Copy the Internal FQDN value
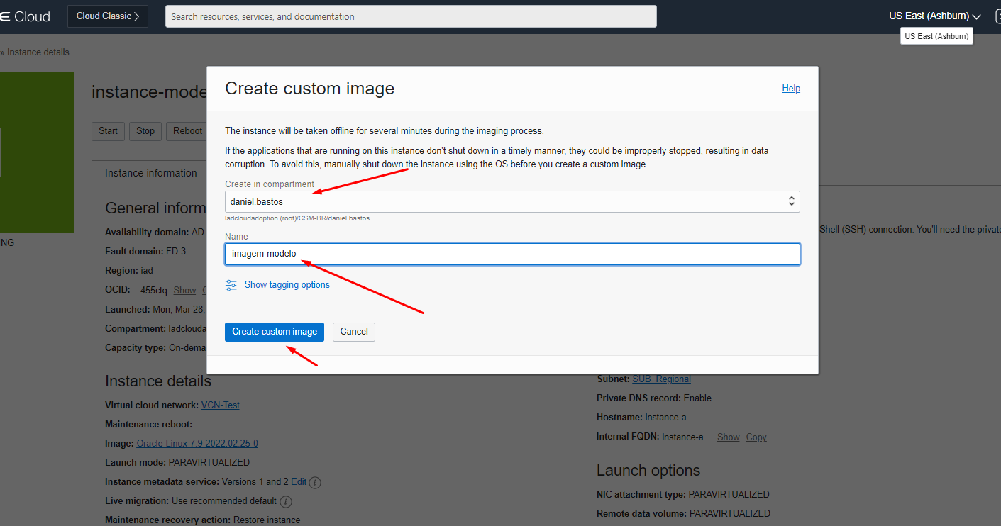 pos(756,437)
